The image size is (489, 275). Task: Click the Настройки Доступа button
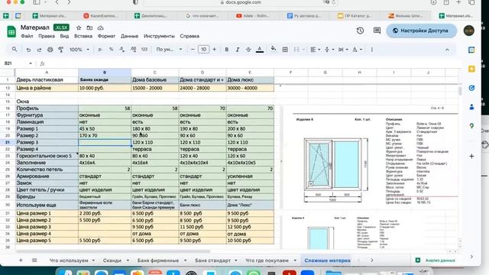tap(422, 31)
